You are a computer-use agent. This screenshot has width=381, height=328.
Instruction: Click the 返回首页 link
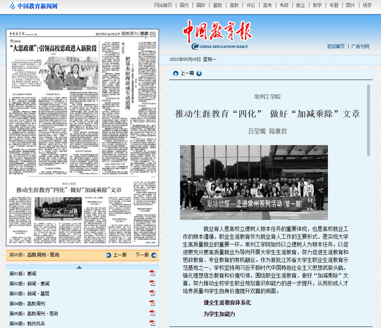coord(336,46)
